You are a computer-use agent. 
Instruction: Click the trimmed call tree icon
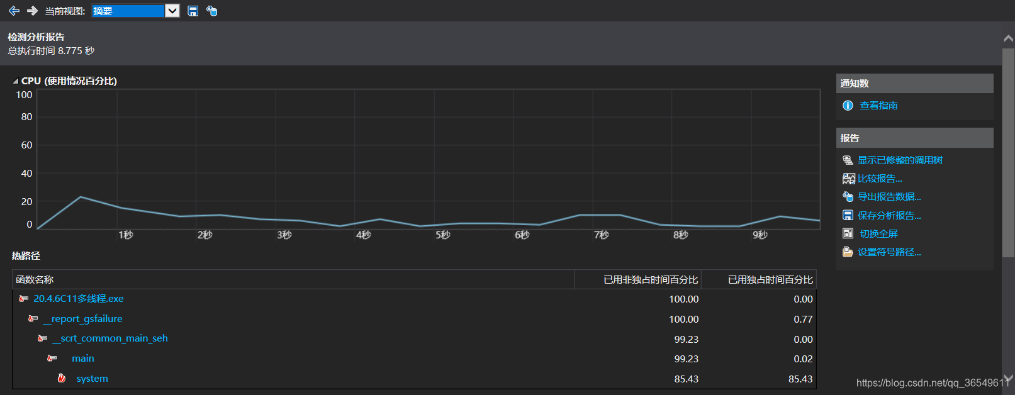848,160
